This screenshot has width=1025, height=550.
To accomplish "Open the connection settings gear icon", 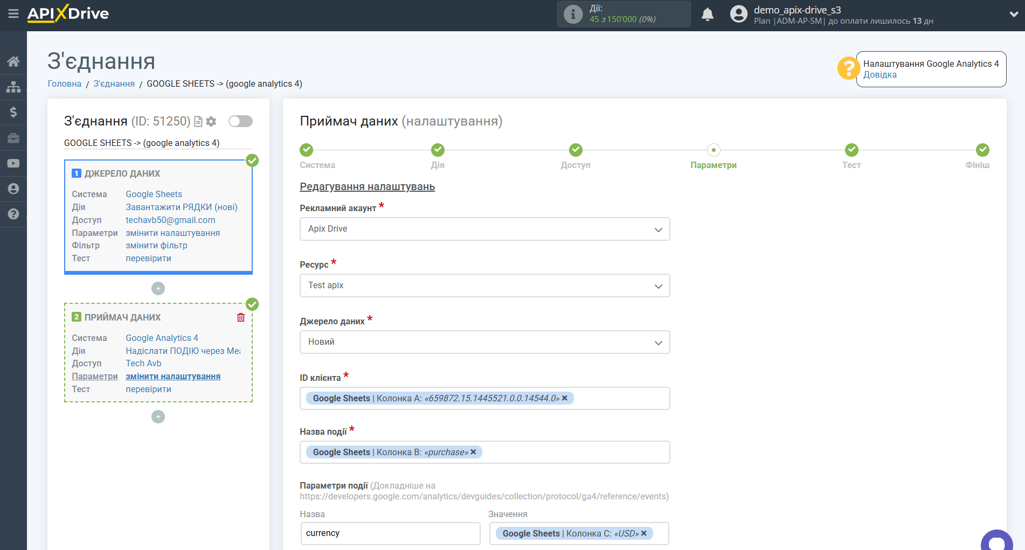I will (x=211, y=122).
